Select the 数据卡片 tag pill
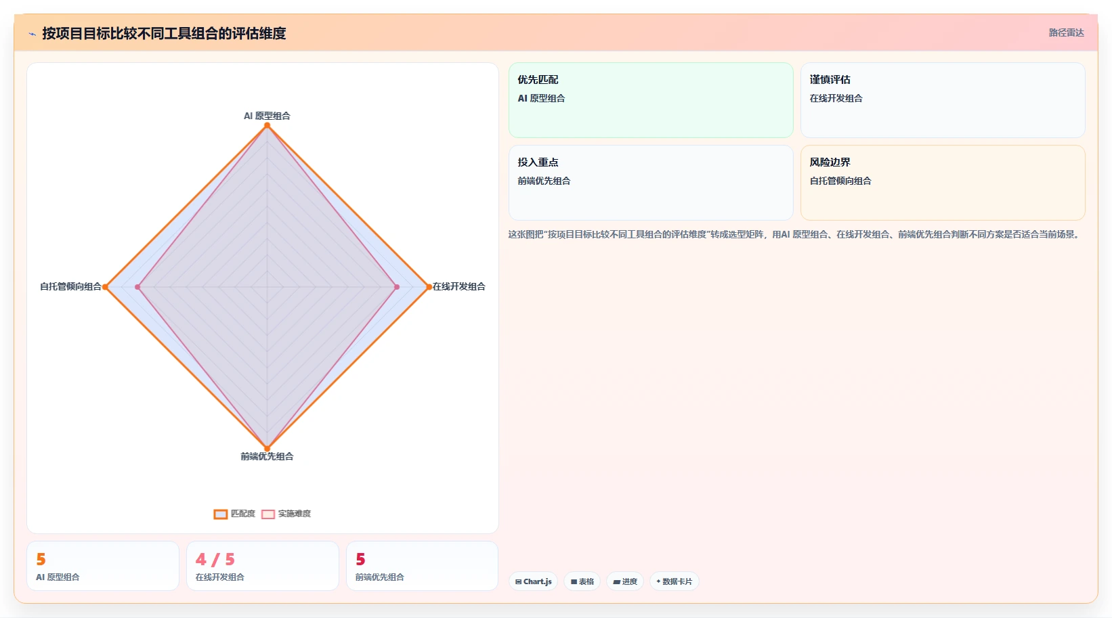Image resolution: width=1112 pixels, height=618 pixels. [x=675, y=581]
